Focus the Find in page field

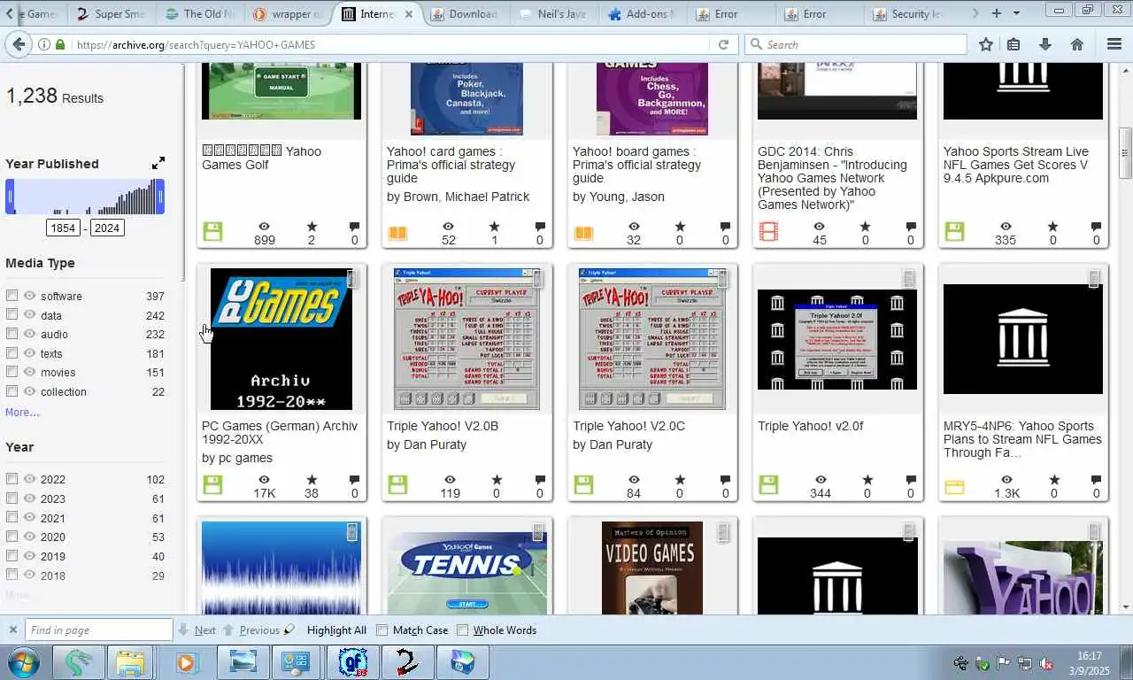tap(98, 630)
